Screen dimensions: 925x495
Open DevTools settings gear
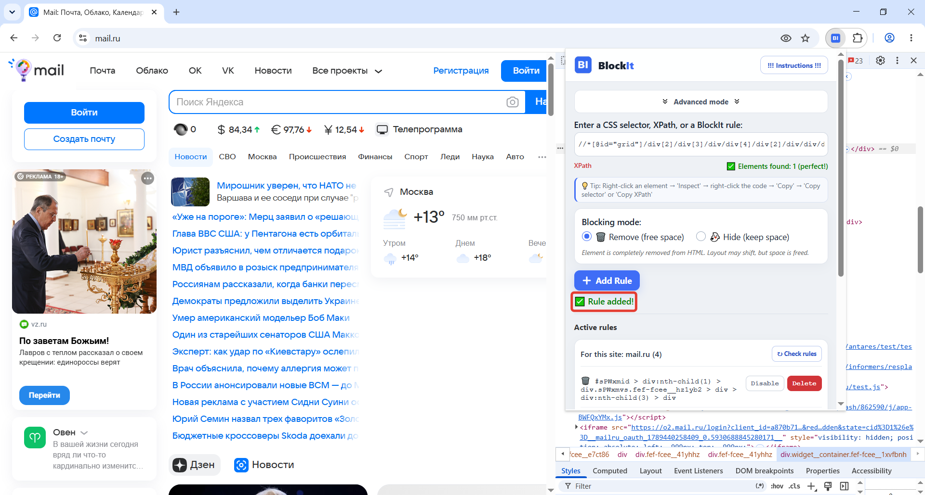click(880, 61)
